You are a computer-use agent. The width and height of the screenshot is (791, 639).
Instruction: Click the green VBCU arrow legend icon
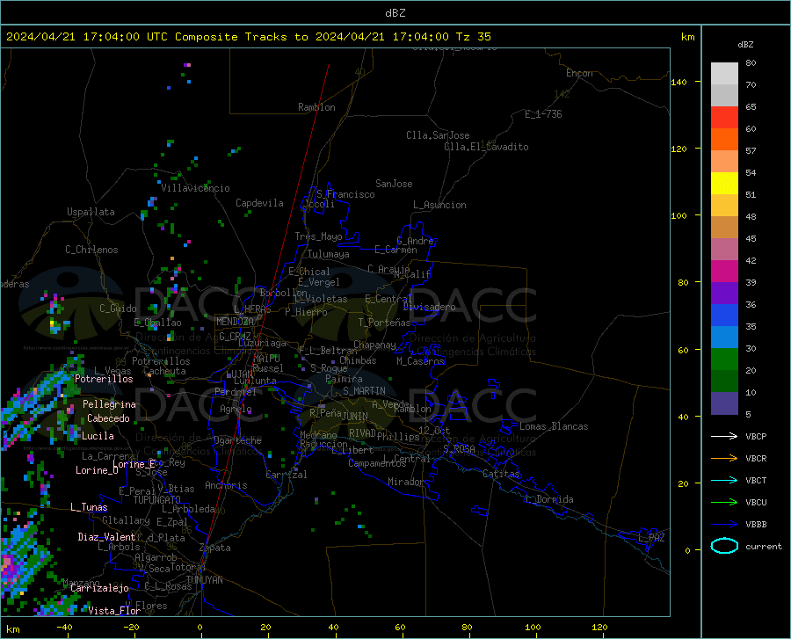[724, 502]
